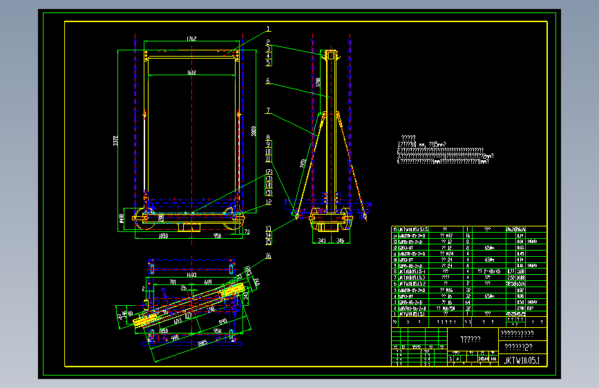Select parenthesized callout (5)
Screen dimensions: 599x388
click(x=269, y=193)
